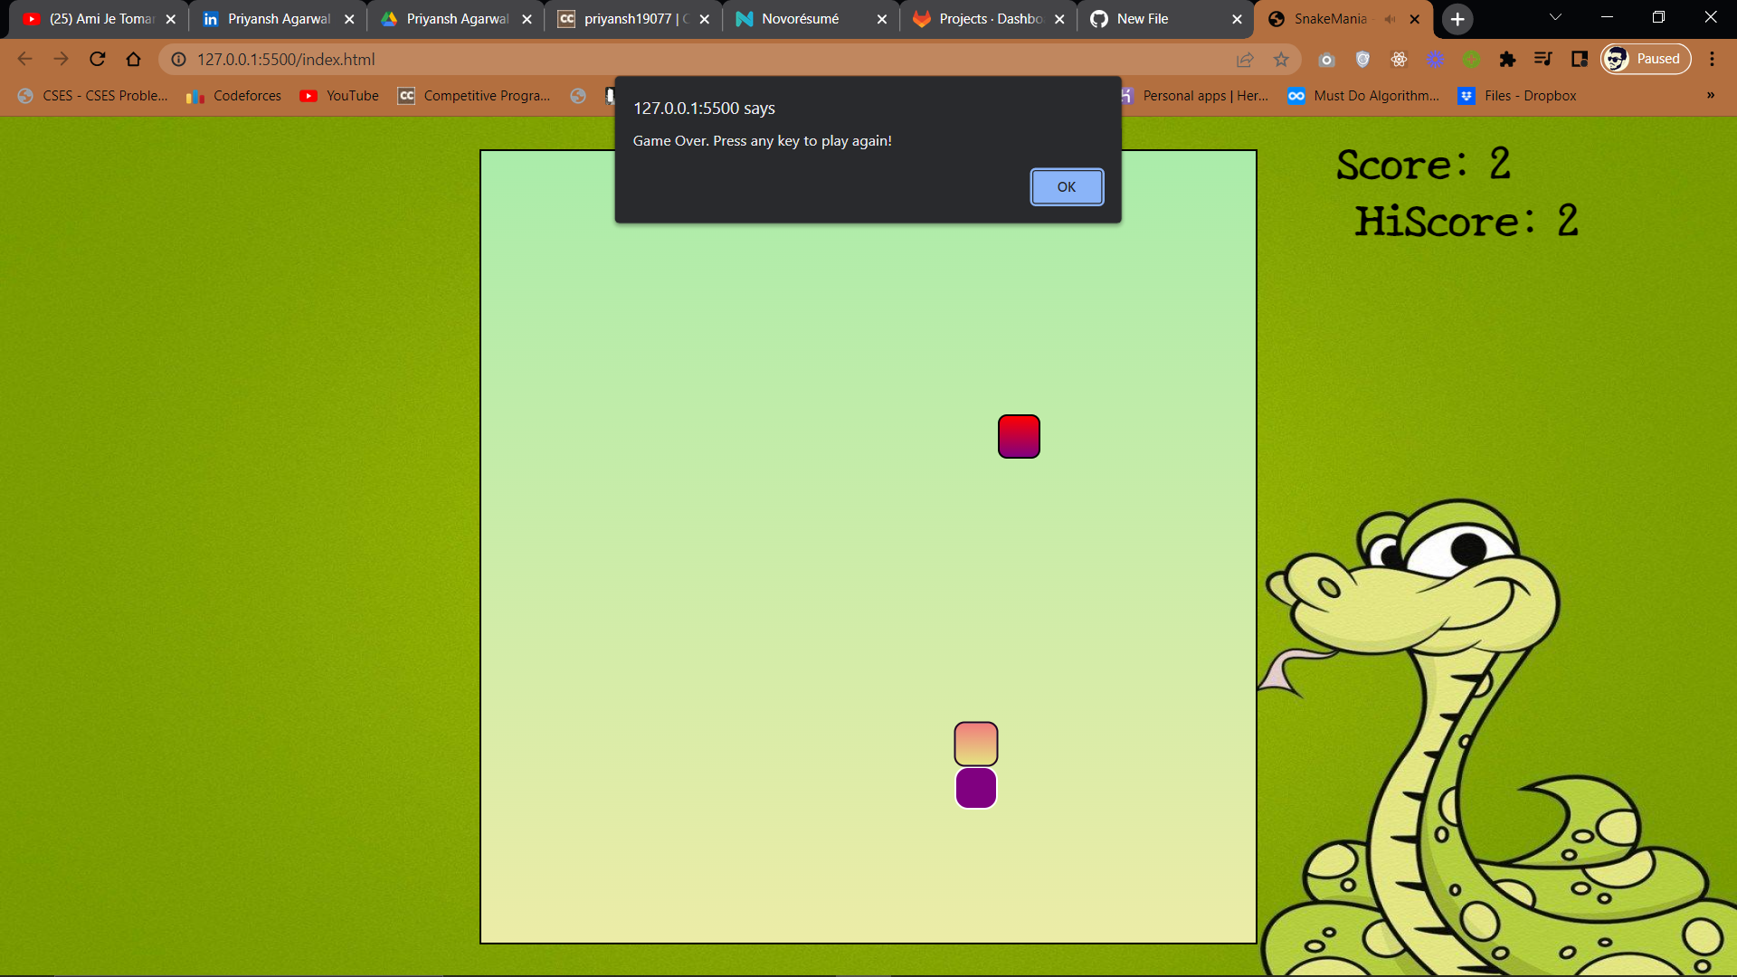This screenshot has width=1737, height=977.
Task: Close the Projects Dashboard tab
Action: click(x=1059, y=19)
